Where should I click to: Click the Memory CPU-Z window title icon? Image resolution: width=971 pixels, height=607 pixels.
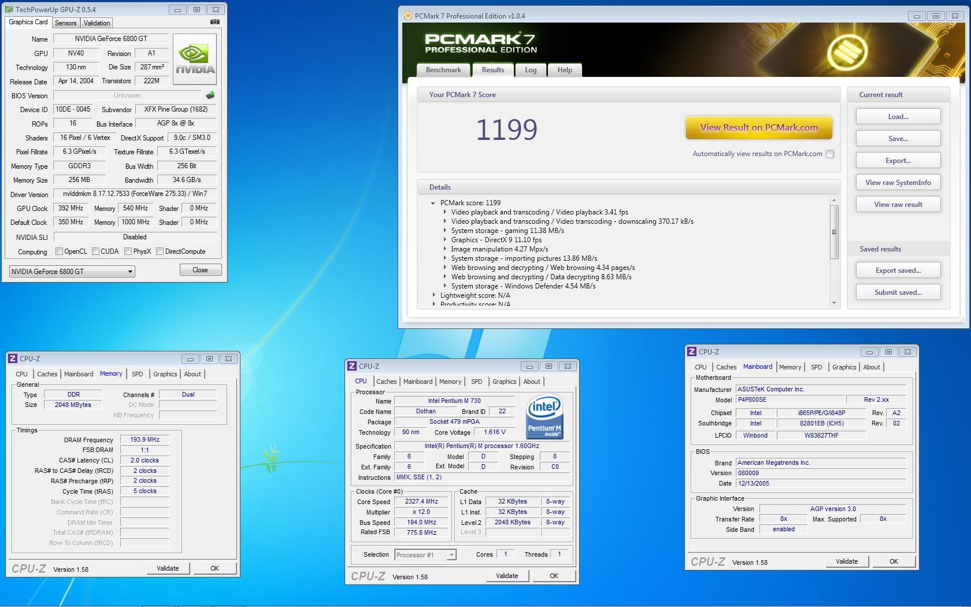13,358
